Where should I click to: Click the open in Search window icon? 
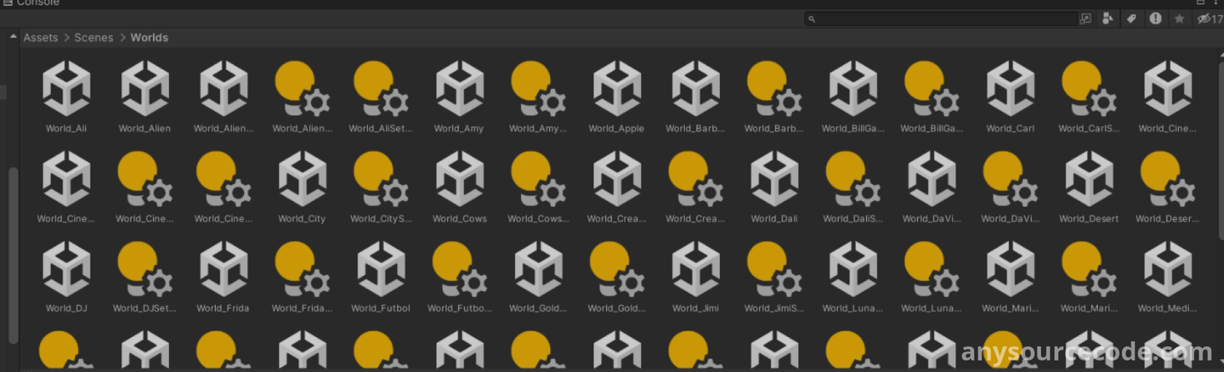tap(1085, 19)
